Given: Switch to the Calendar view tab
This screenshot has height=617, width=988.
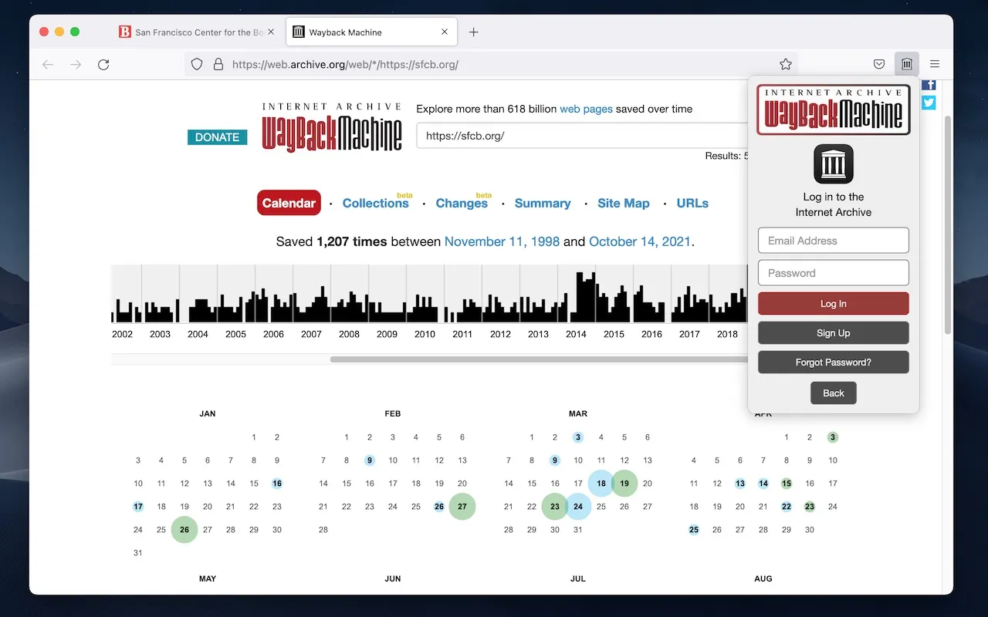Looking at the screenshot, I should coord(289,203).
